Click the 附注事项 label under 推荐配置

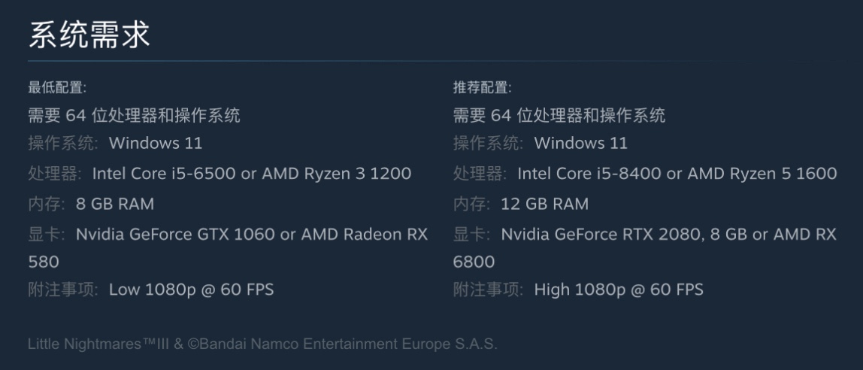coord(488,290)
